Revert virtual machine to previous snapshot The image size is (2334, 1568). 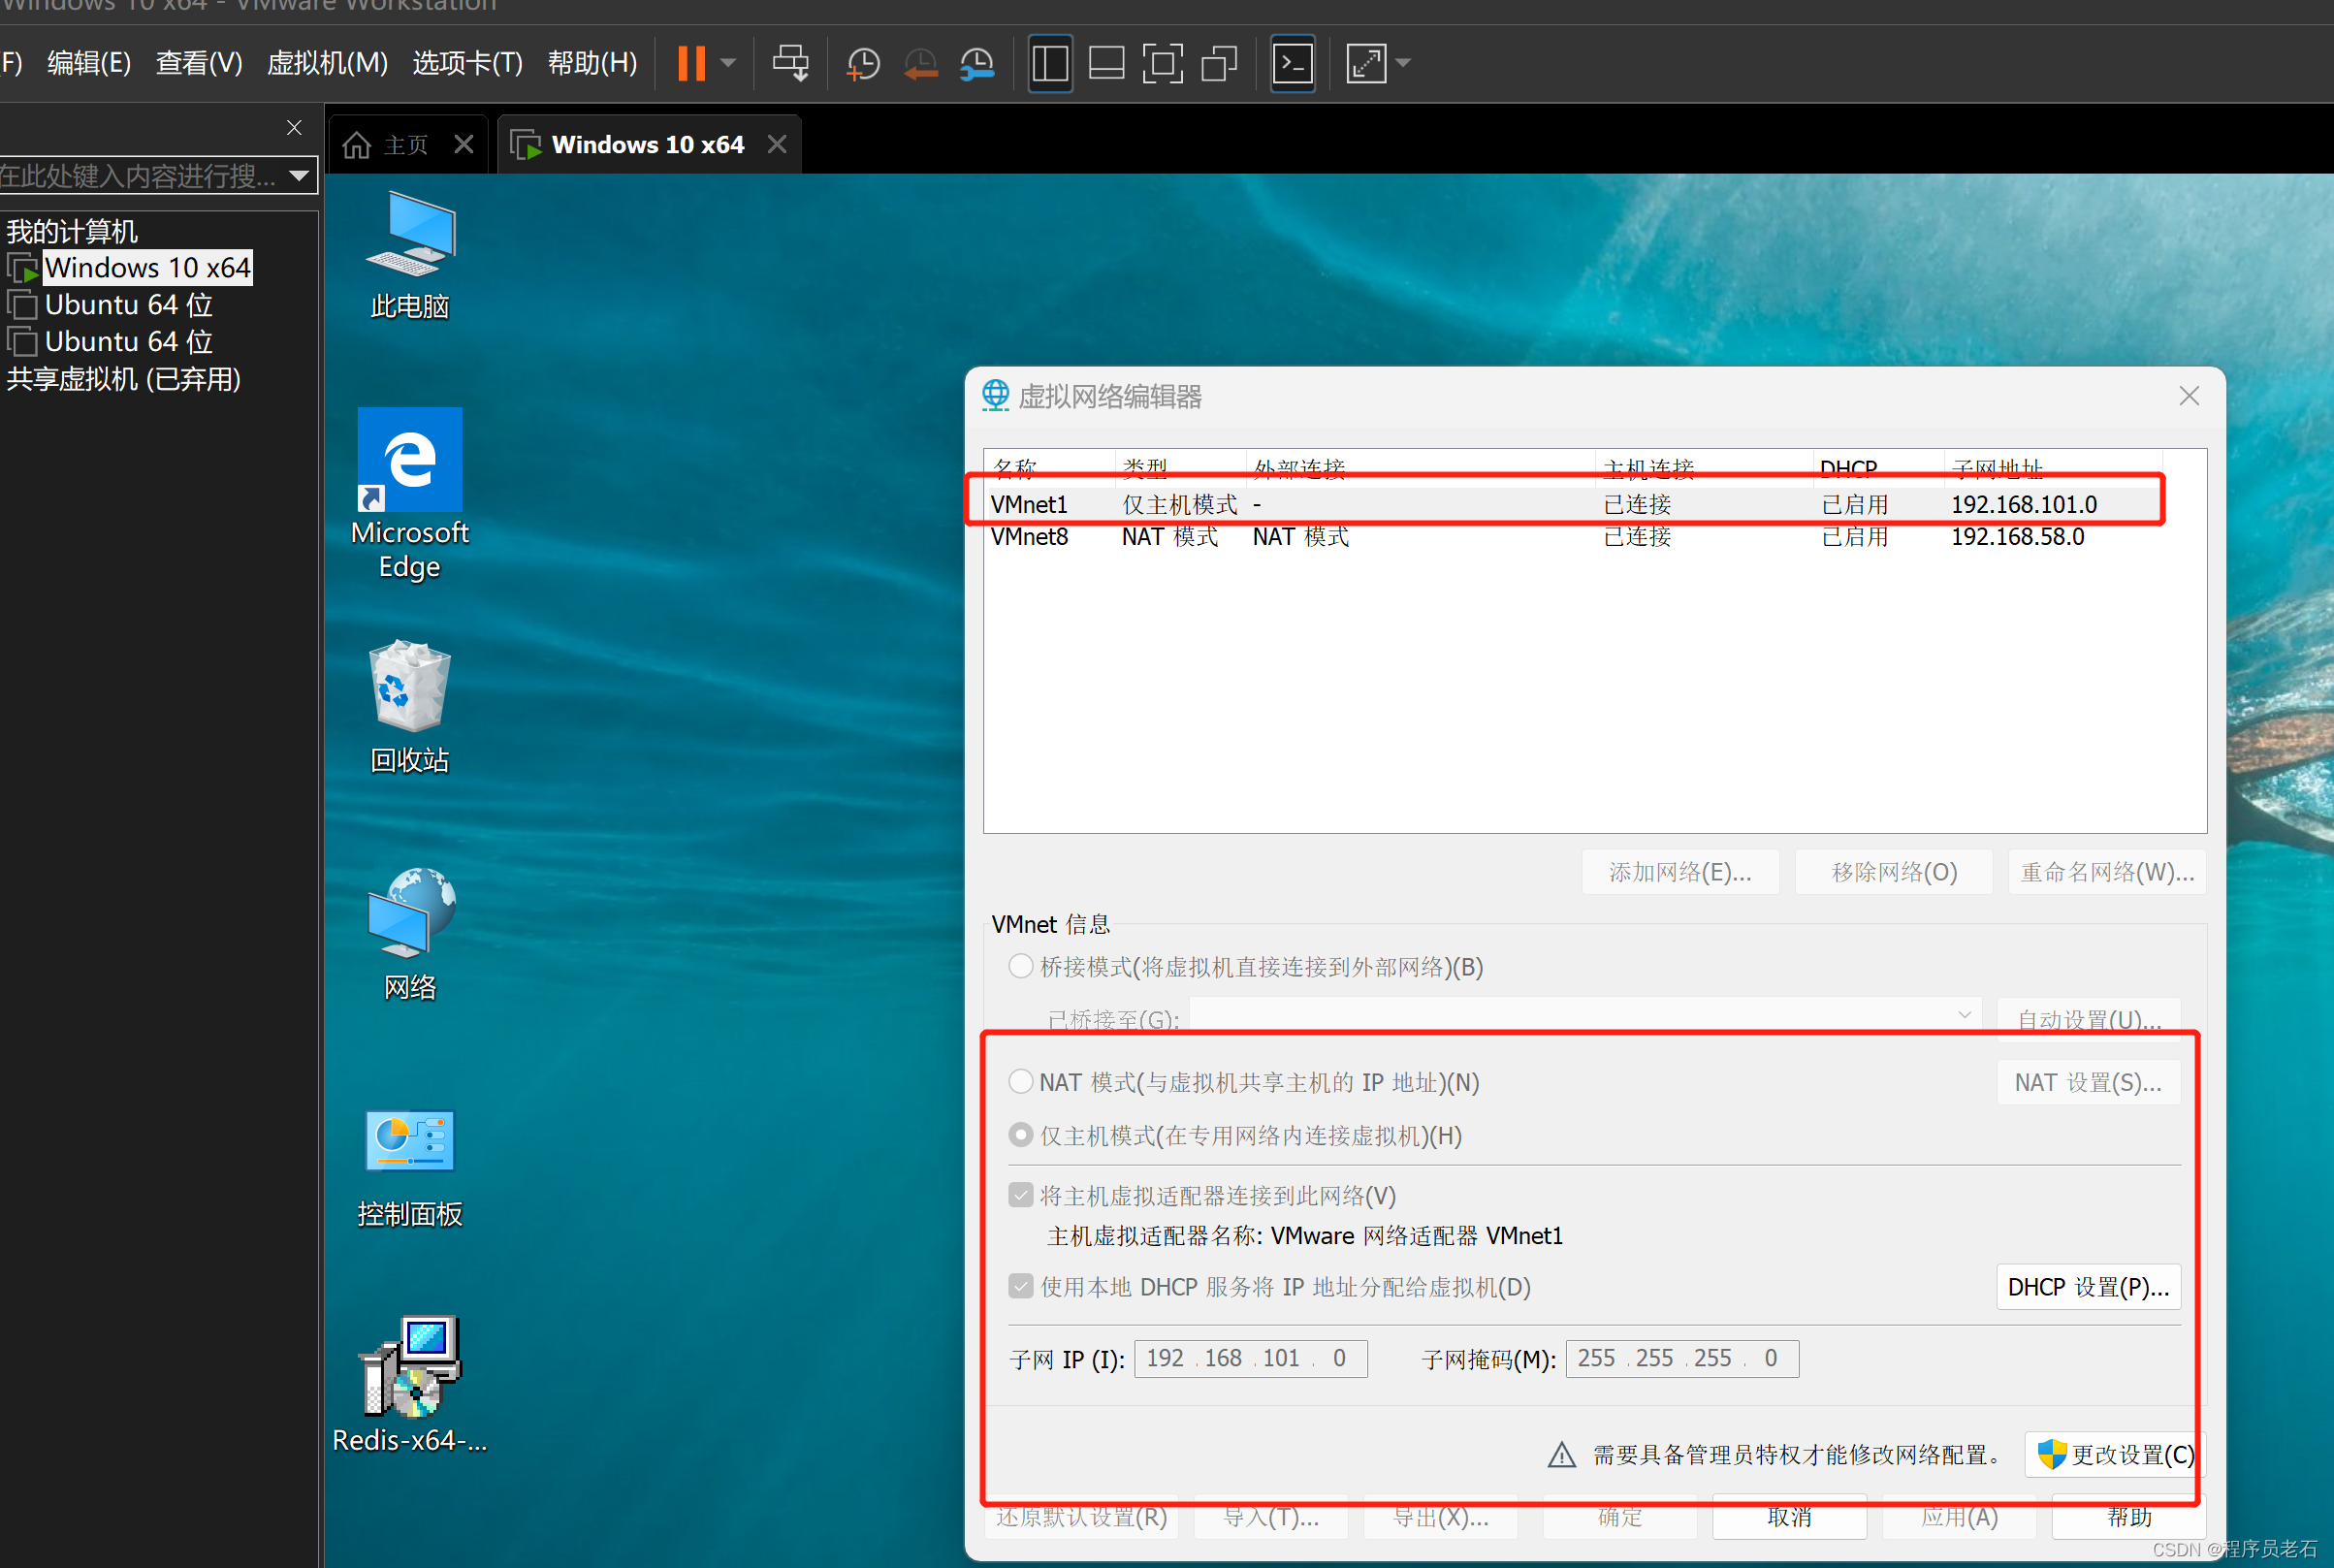920,63
